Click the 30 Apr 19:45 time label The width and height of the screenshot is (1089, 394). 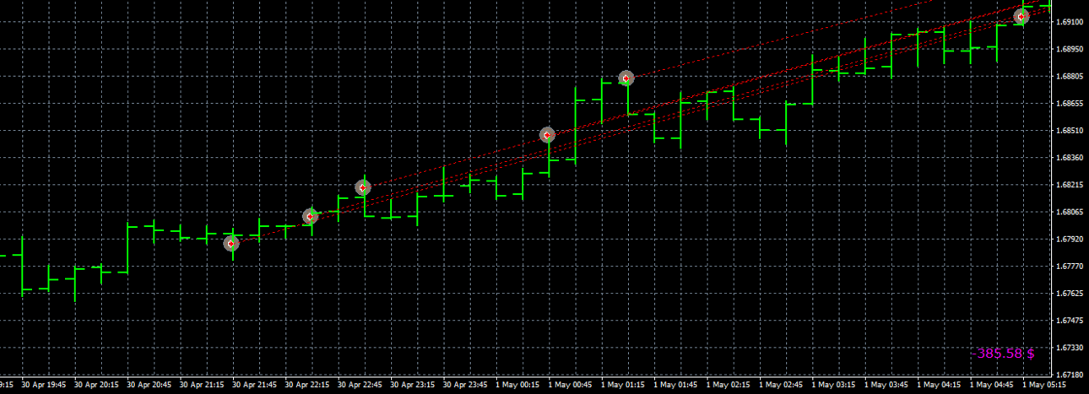(45, 385)
